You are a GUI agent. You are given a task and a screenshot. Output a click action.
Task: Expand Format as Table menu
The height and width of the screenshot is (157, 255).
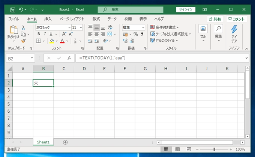click(170, 34)
